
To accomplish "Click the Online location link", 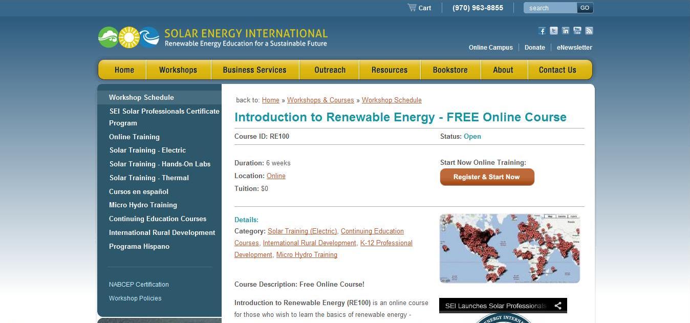I will click(276, 176).
